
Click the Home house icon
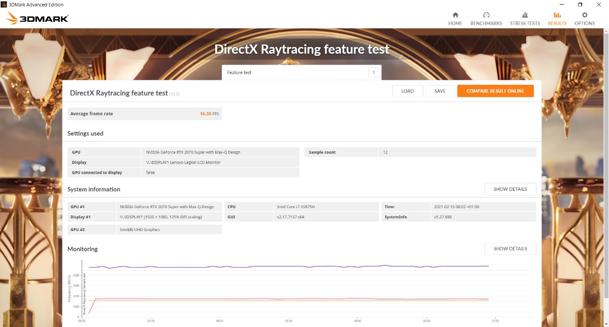point(455,15)
